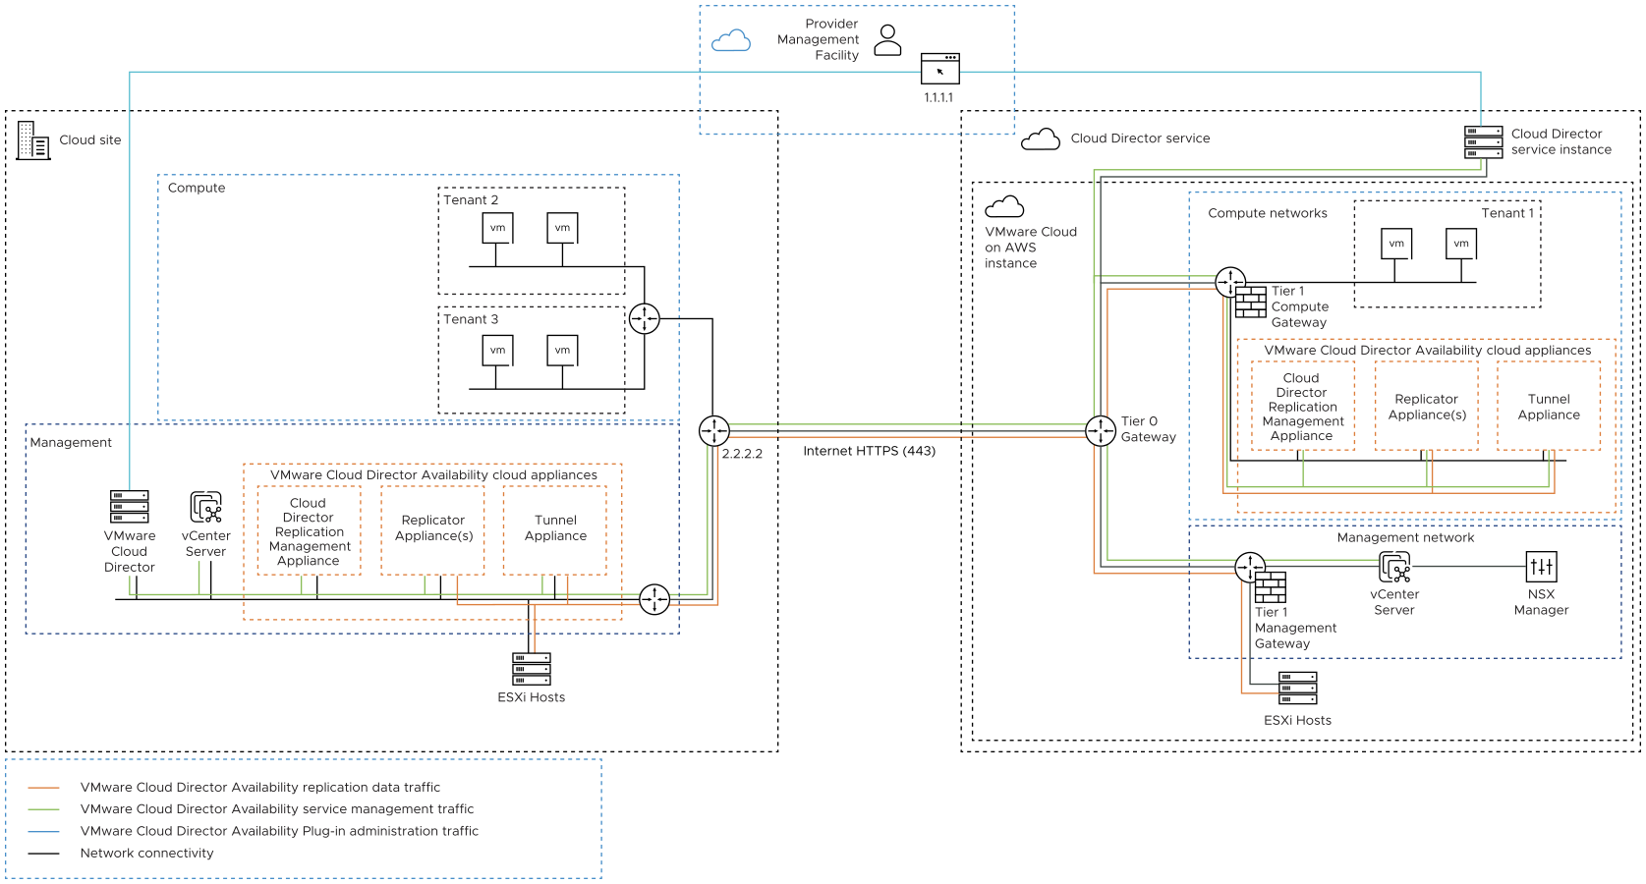Click the Cloud site management network router icon

pyautogui.click(x=654, y=599)
